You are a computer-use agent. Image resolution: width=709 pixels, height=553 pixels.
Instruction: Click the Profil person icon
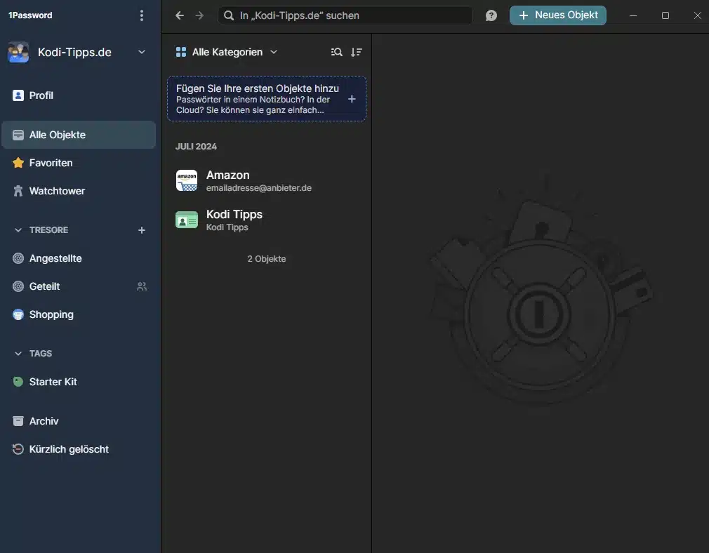18,95
